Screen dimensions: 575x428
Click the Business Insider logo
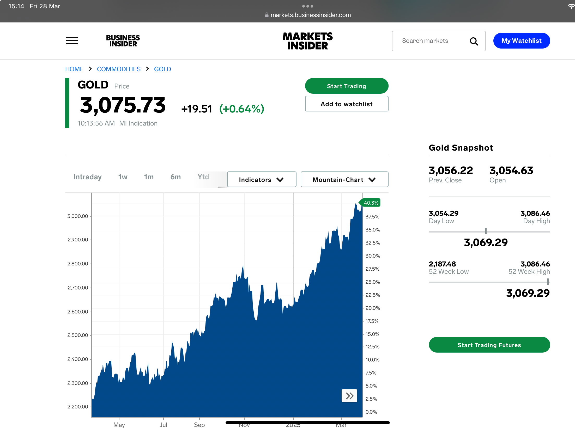tap(123, 41)
